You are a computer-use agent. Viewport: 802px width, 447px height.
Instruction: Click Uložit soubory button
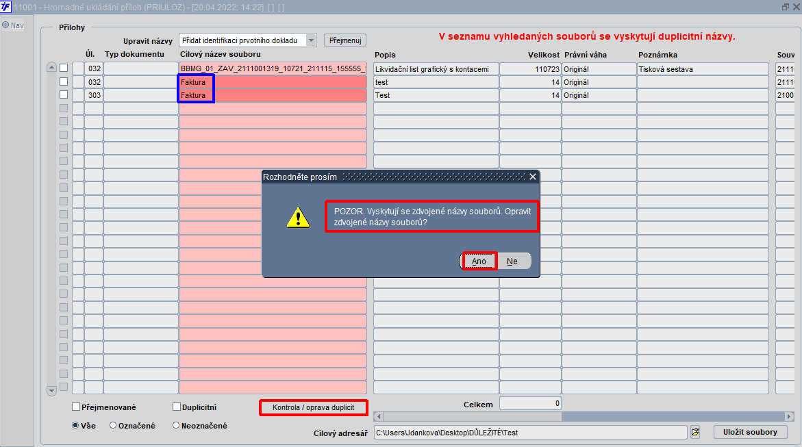[750, 432]
